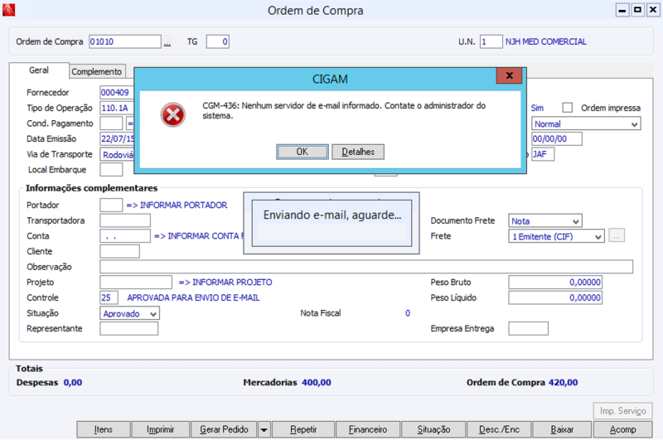Click Gerar Pedido button
This screenshot has height=440, width=663.
pos(224,430)
